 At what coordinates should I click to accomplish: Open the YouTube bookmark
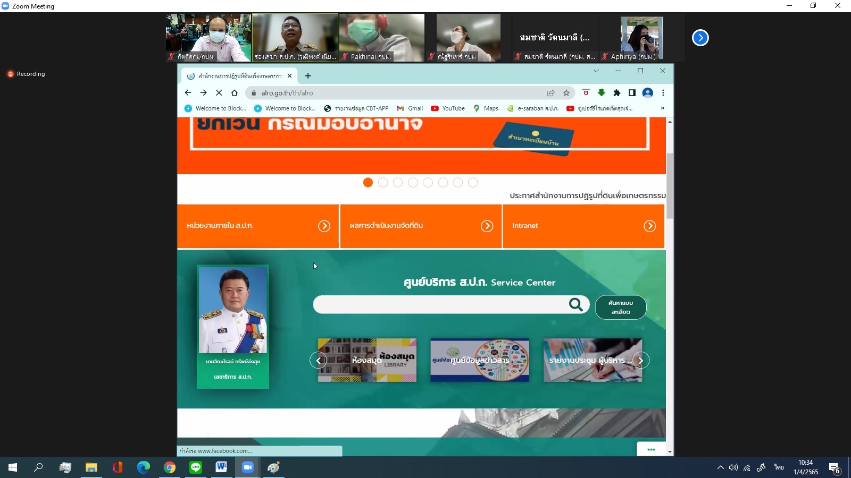tap(448, 108)
